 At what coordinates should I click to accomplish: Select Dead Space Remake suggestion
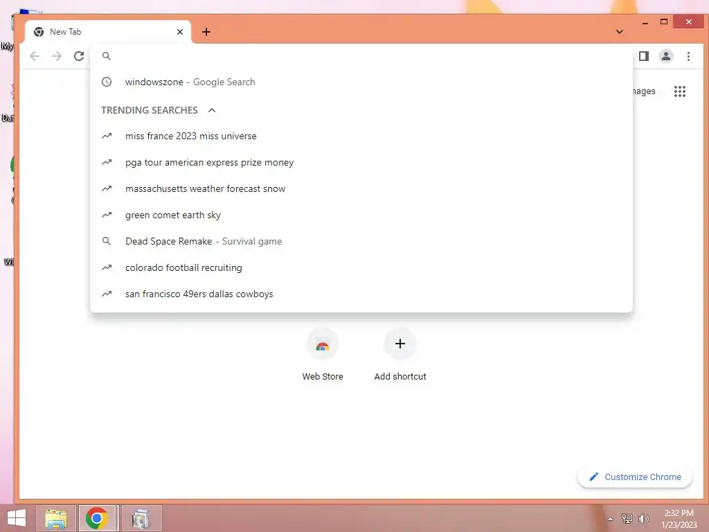point(361,241)
